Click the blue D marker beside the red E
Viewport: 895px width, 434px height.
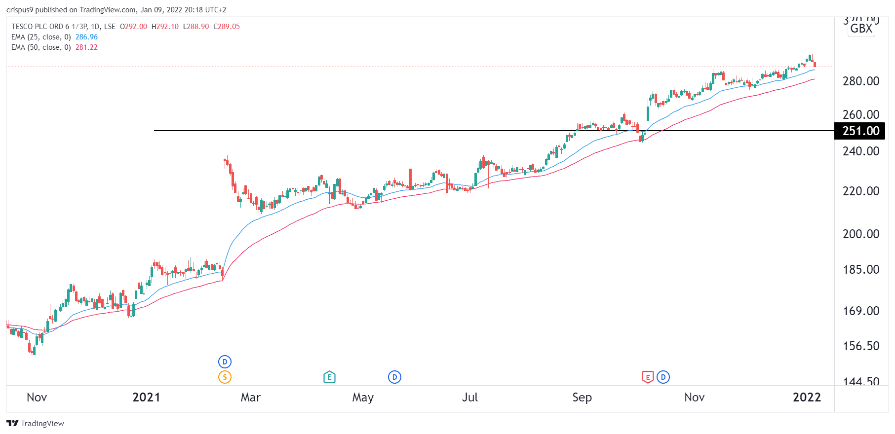tap(663, 377)
